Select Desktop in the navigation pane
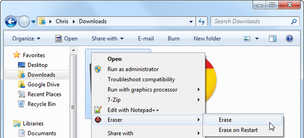This screenshot has height=138, width=304. [37, 65]
